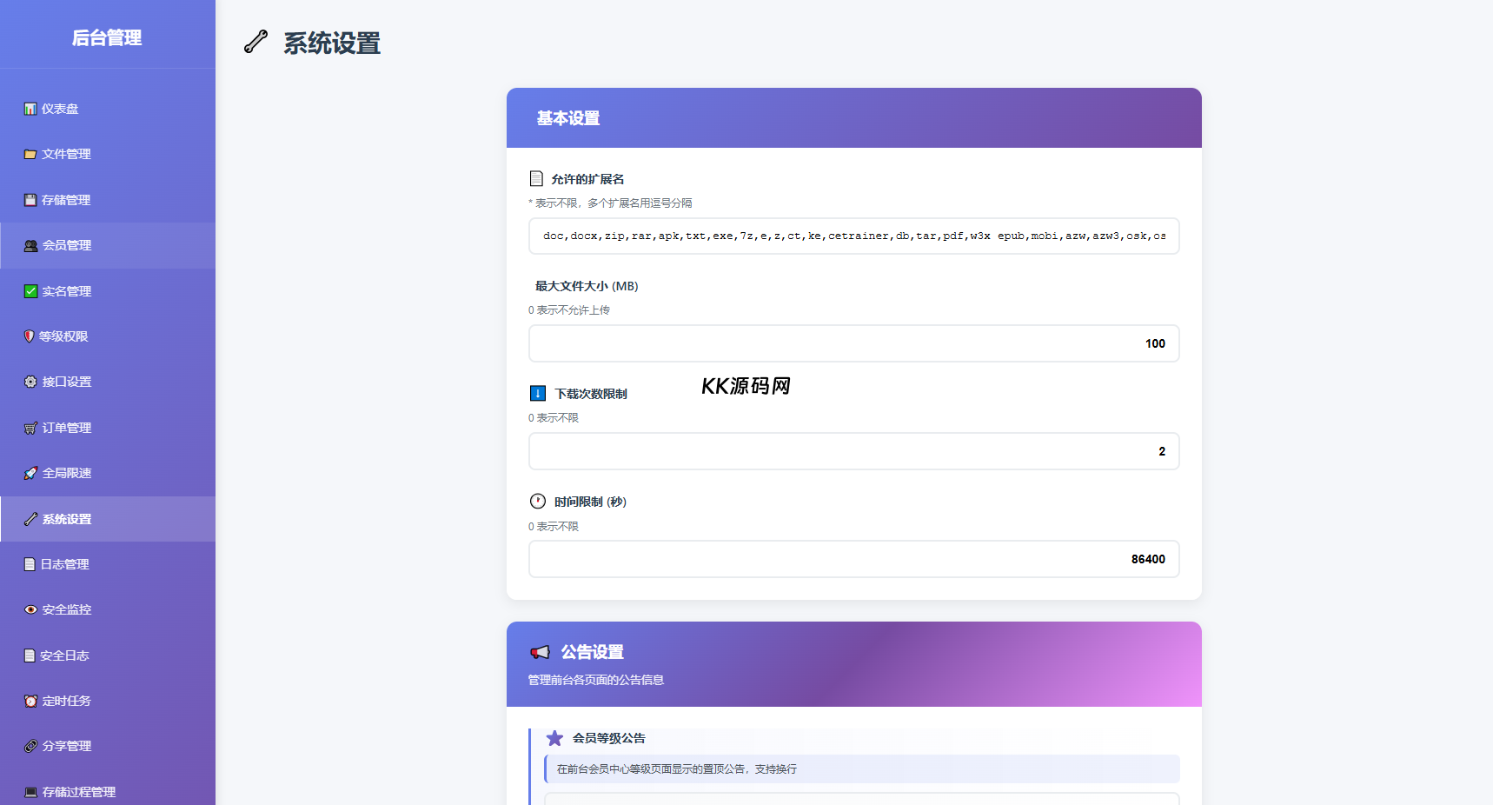Click the green checkmark icon for 实名管理

pos(30,291)
